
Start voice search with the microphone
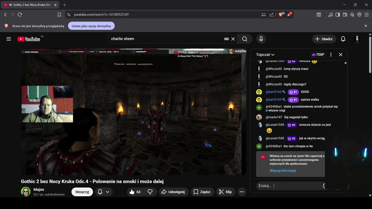[x=261, y=39]
